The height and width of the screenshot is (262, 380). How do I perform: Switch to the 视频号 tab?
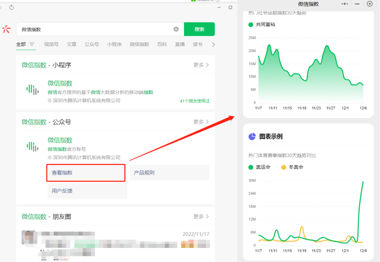click(x=51, y=44)
